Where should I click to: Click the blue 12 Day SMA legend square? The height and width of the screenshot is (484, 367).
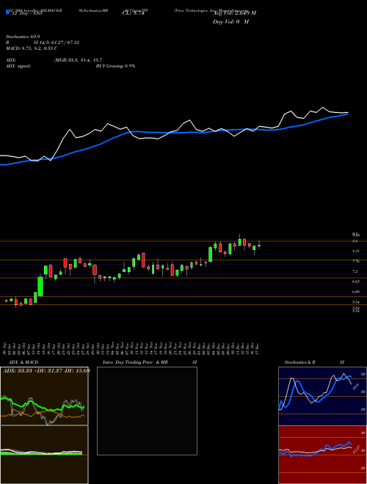(x=7, y=12)
